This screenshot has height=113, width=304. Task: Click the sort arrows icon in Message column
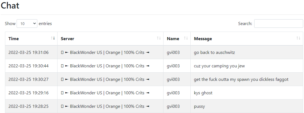pos(298,38)
